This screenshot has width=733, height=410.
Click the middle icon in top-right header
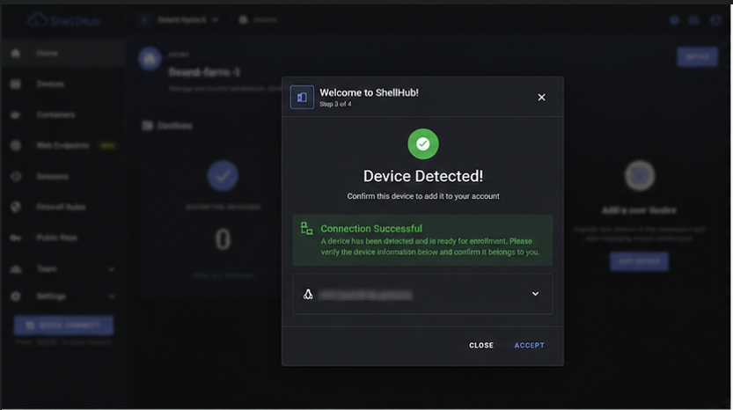(694, 20)
